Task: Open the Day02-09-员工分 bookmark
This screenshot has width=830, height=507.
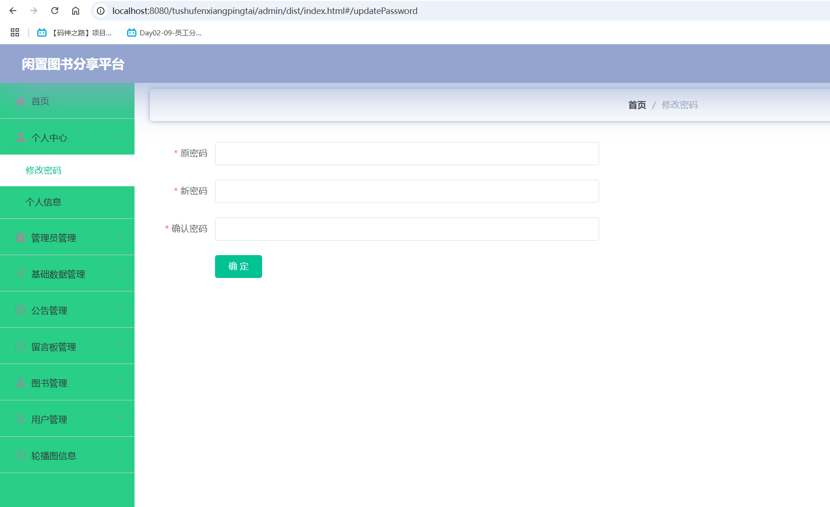Action: tap(164, 33)
